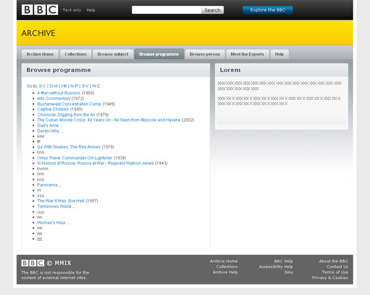Open Browse person tab

coord(205,54)
